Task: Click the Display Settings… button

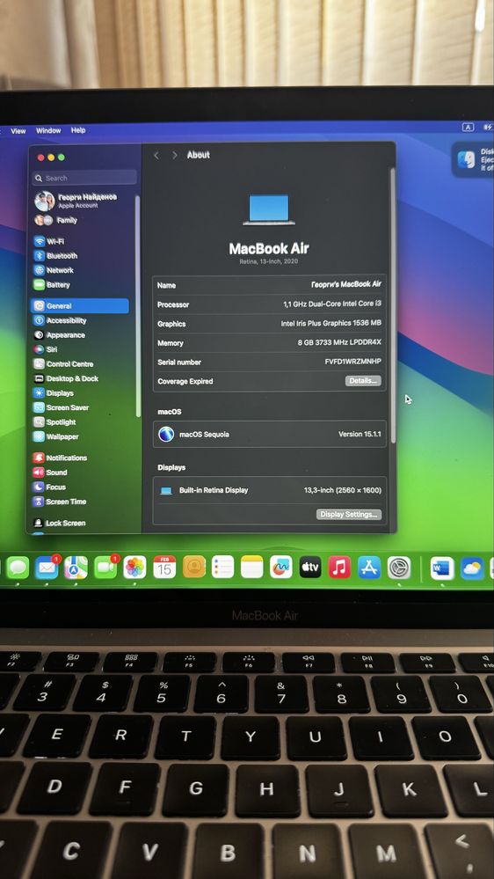Action: tap(349, 514)
